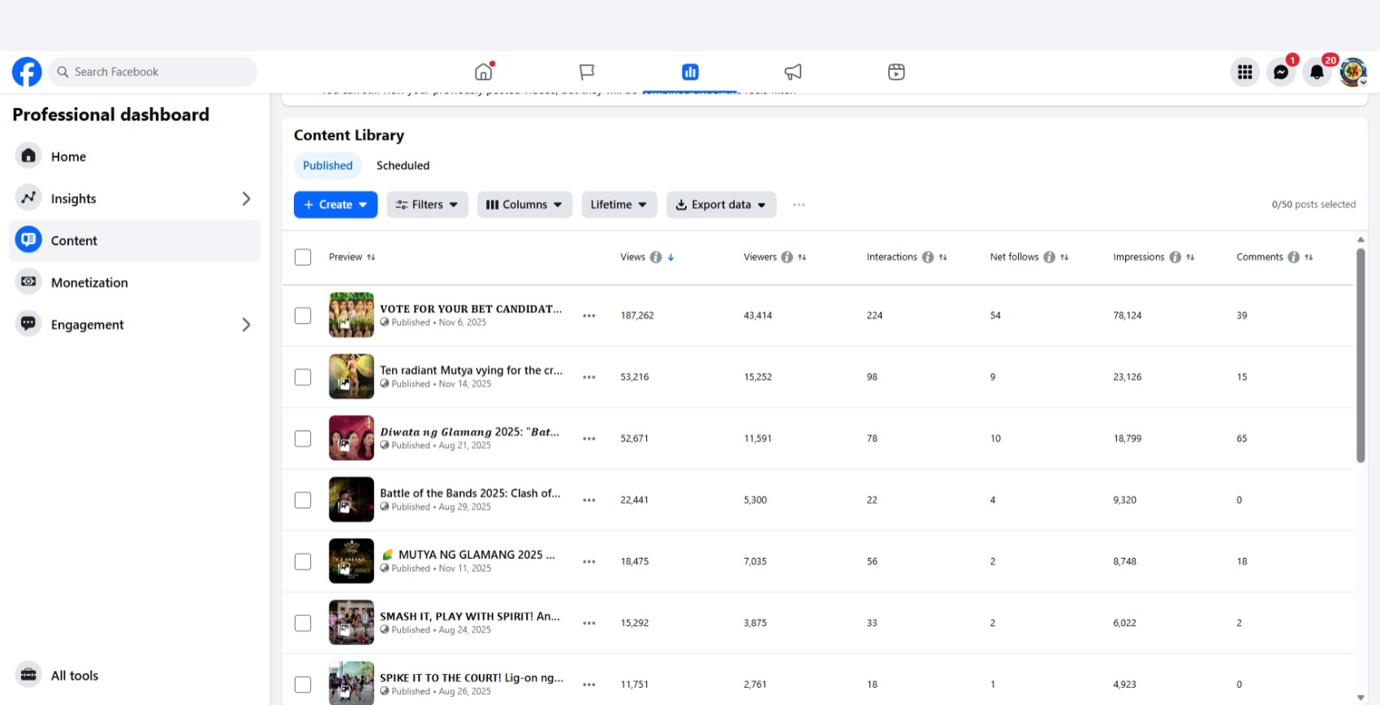
Task: Go to Home in the dashboard sidebar
Action: coord(135,157)
